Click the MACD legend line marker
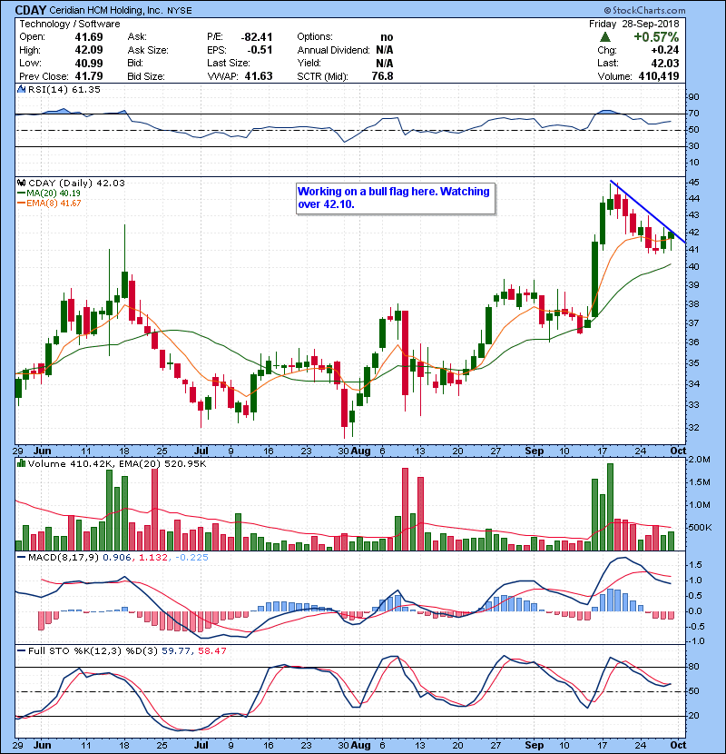The width and height of the screenshot is (726, 754). tap(21, 558)
